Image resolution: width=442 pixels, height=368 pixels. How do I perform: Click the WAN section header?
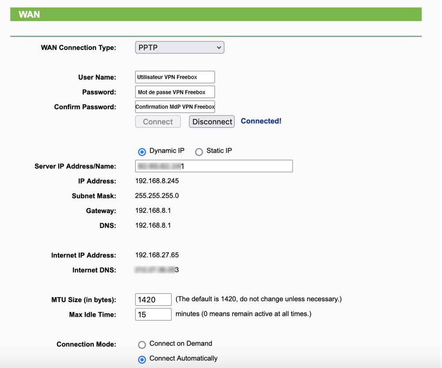[x=29, y=15]
